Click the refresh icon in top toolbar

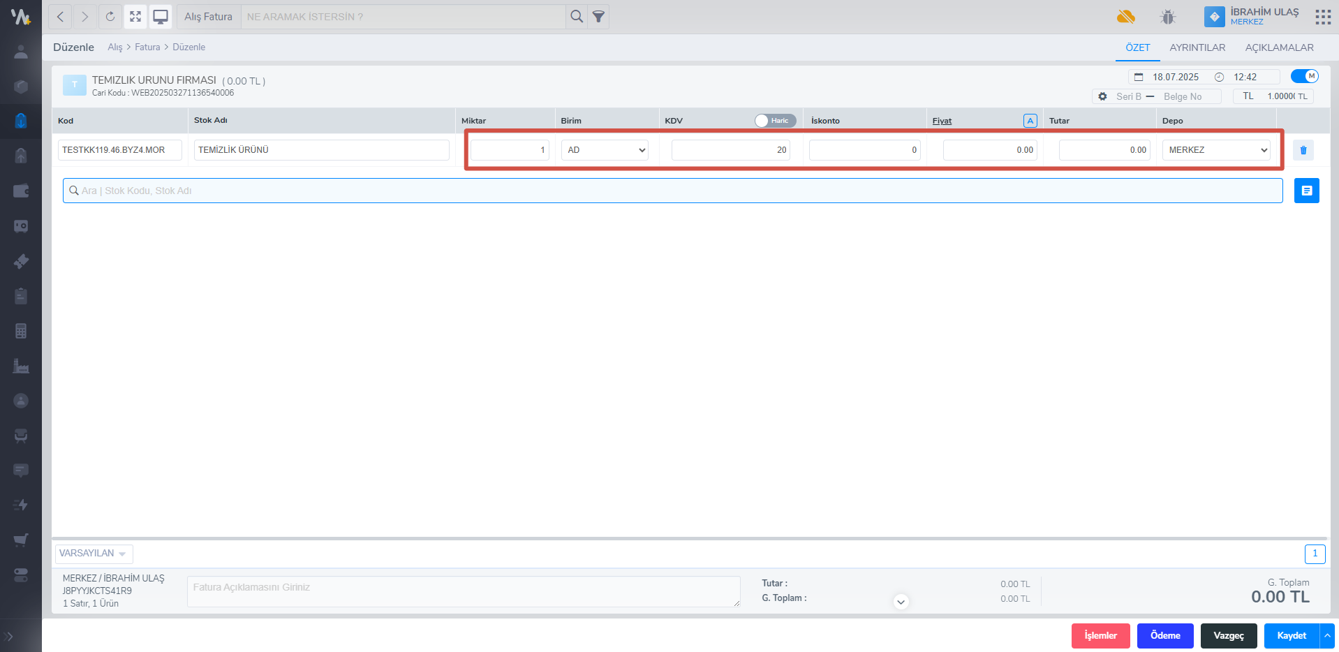point(110,17)
